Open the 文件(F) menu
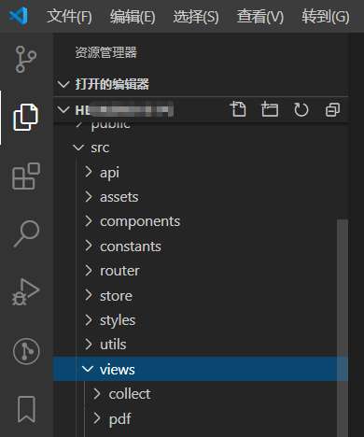 (69, 16)
